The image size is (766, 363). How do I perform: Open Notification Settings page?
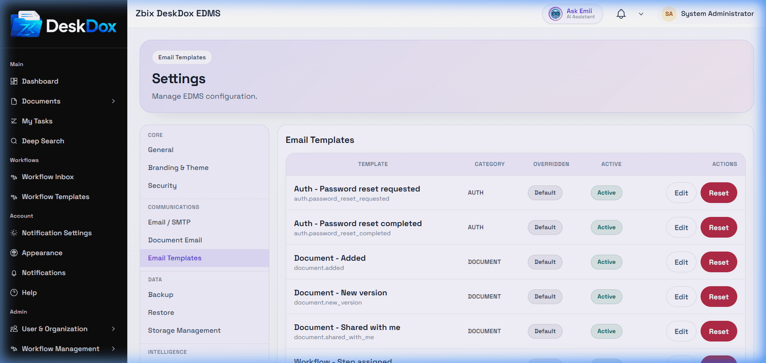point(57,233)
